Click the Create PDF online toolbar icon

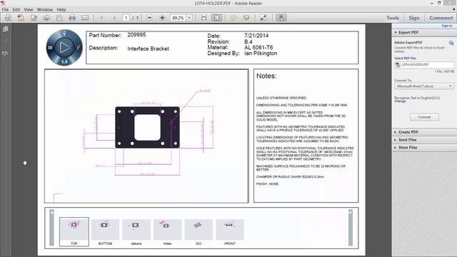(x=21, y=18)
